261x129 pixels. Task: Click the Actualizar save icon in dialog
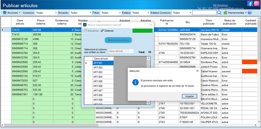tap(85, 31)
